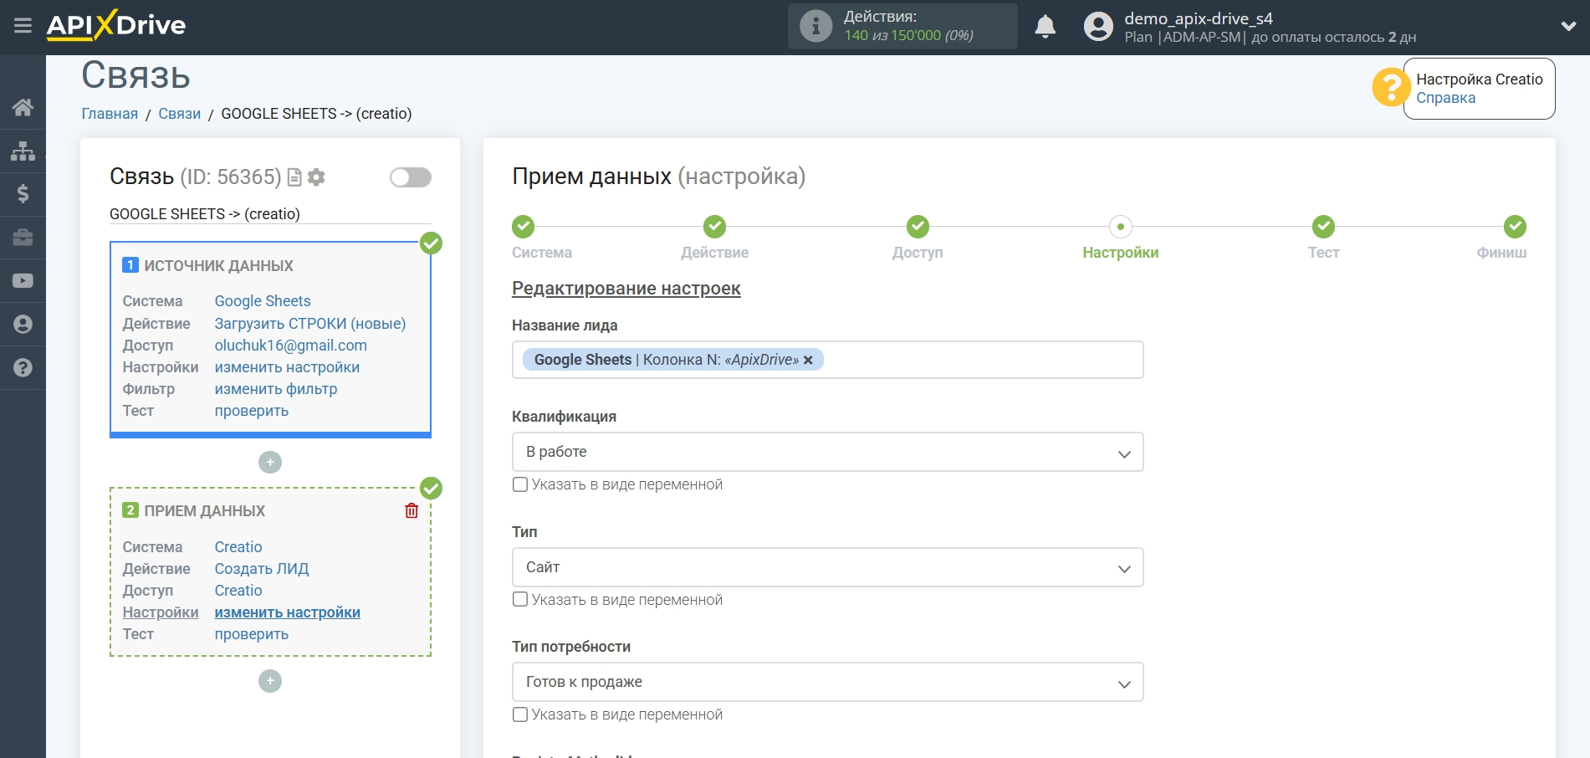Toggle the connection on/off switch
Screen dimensions: 1590x758
pyautogui.click(x=410, y=177)
